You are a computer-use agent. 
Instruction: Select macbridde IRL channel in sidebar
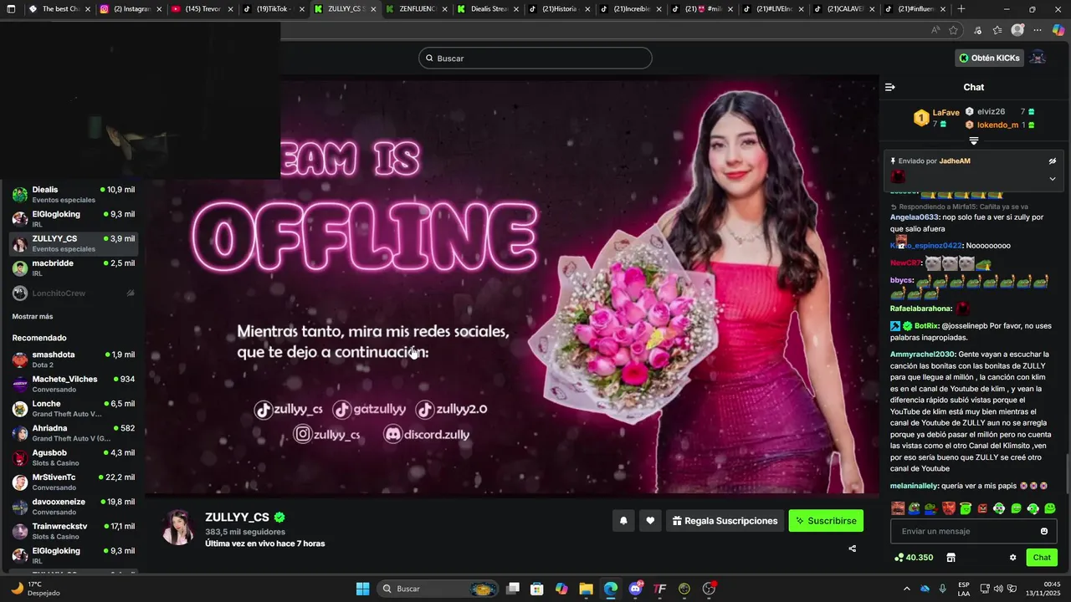point(74,268)
